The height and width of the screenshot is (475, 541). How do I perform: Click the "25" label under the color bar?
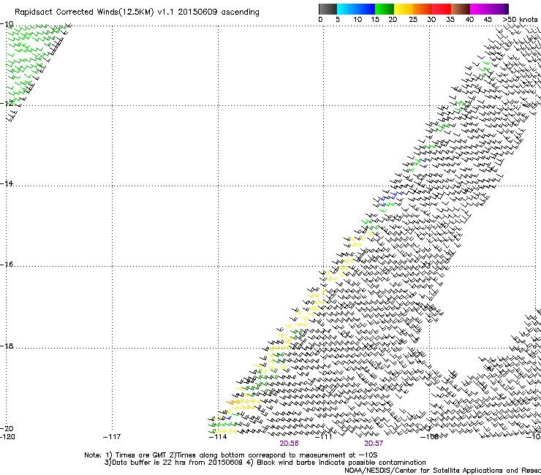(412, 19)
